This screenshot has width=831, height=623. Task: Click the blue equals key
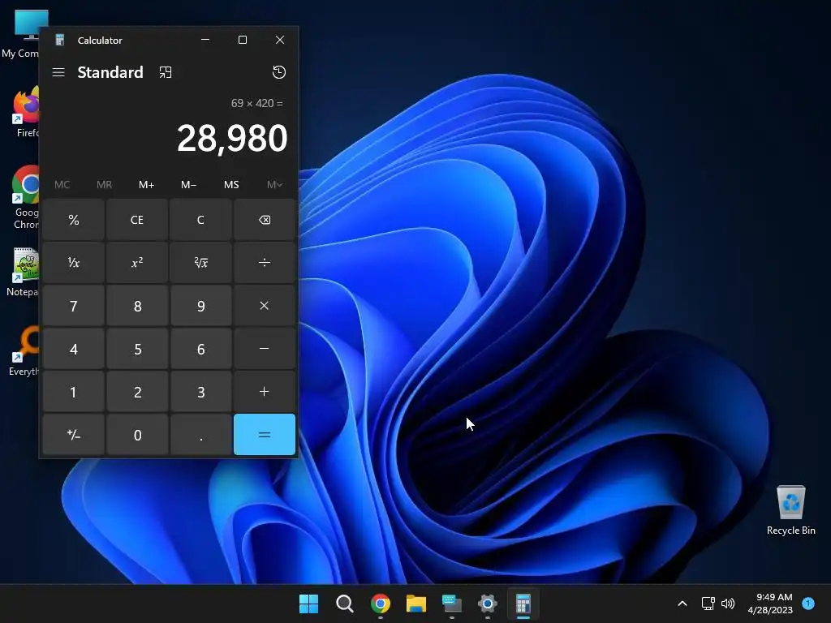tap(264, 435)
